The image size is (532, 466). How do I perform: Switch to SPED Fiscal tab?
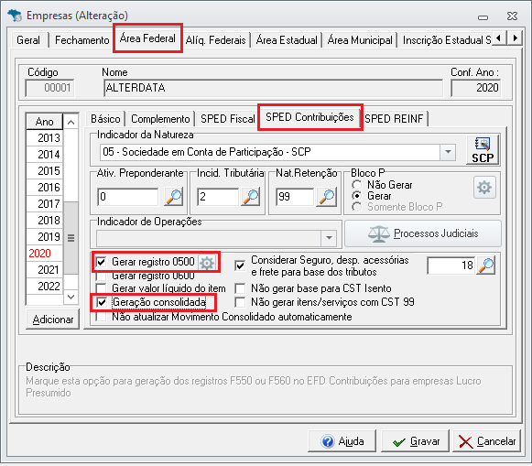pyautogui.click(x=227, y=119)
